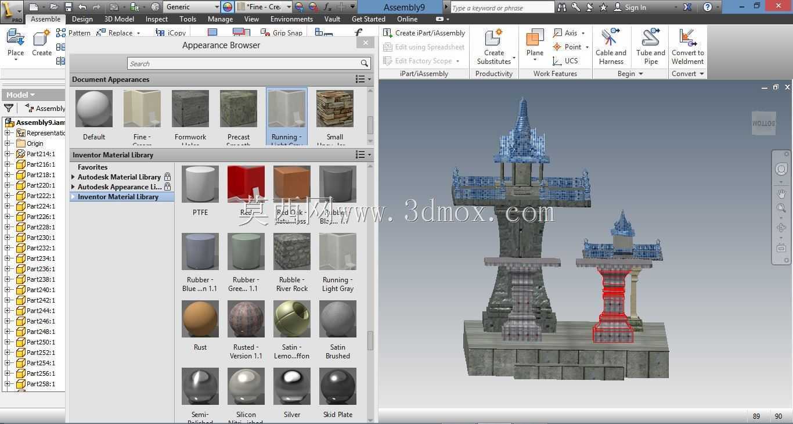Open the Help question mark icon
793x424 pixels.
tap(707, 7)
